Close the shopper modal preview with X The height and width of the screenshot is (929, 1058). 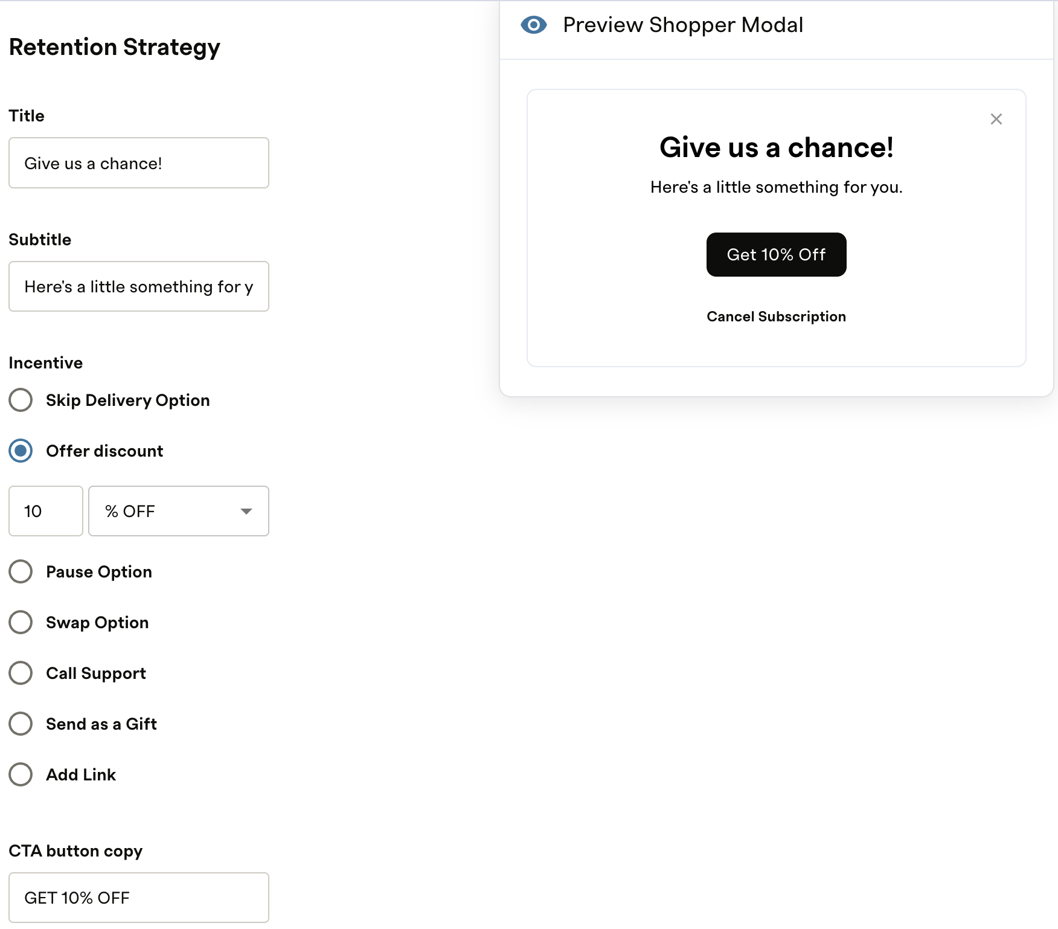pyautogui.click(x=996, y=119)
